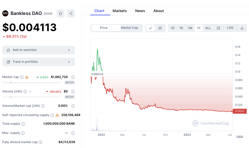Click the Market cap rank slider bar
The height and width of the screenshot is (148, 249).
[x=32, y=82]
